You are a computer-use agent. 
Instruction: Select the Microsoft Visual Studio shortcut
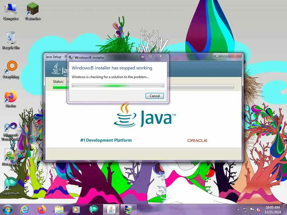coord(10,132)
